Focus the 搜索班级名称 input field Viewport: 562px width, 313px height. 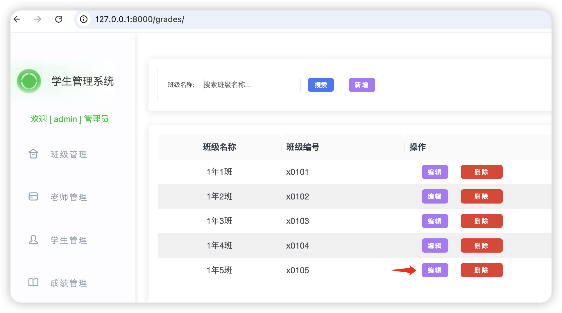[x=252, y=85]
